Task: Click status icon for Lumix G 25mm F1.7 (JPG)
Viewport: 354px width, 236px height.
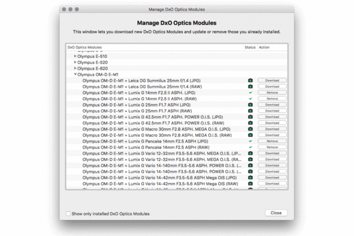Action: tap(250, 105)
